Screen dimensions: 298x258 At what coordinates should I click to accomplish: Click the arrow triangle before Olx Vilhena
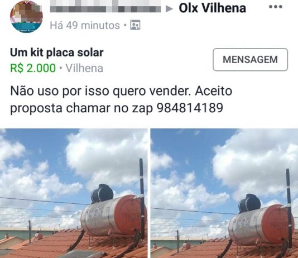click(169, 9)
